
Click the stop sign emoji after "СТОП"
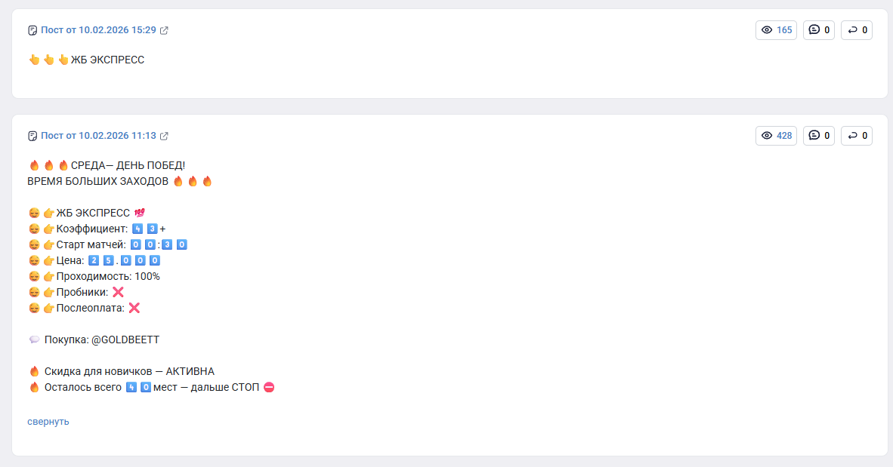(x=269, y=387)
